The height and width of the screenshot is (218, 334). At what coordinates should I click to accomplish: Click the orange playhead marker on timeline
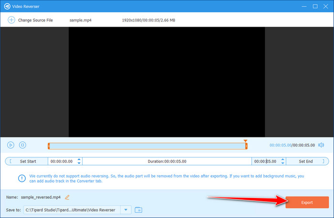pyautogui.click(x=245, y=141)
